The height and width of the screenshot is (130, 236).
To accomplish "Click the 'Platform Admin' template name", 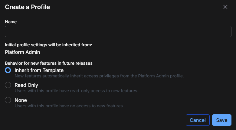I will [23, 52].
